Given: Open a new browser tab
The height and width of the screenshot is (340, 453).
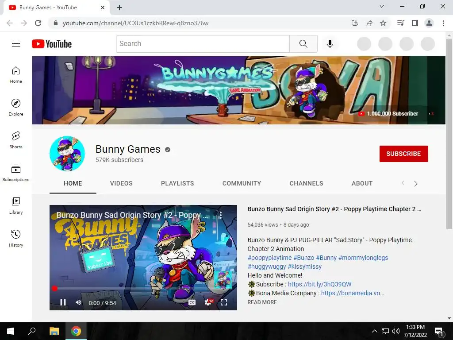Looking at the screenshot, I should pyautogui.click(x=119, y=8).
